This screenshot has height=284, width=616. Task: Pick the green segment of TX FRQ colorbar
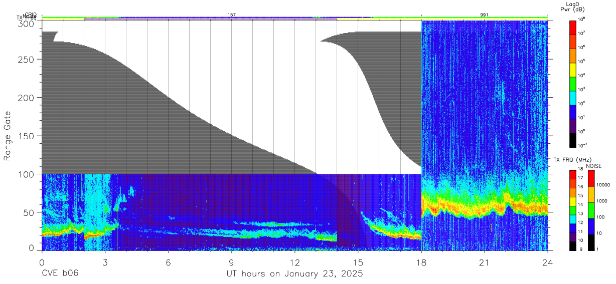click(x=573, y=210)
